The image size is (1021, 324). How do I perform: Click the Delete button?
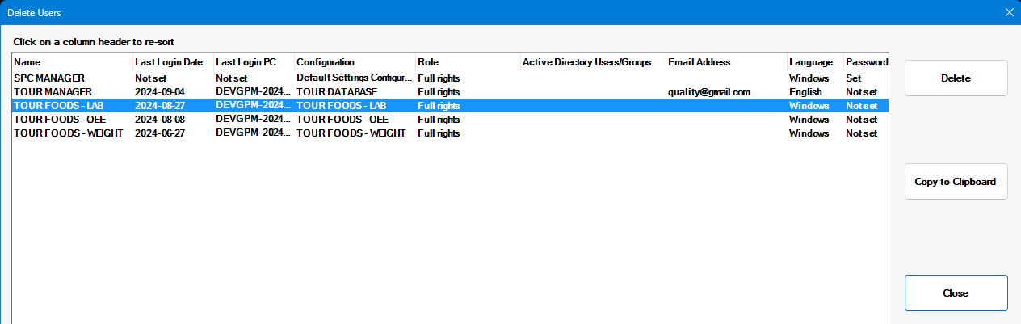(x=956, y=78)
